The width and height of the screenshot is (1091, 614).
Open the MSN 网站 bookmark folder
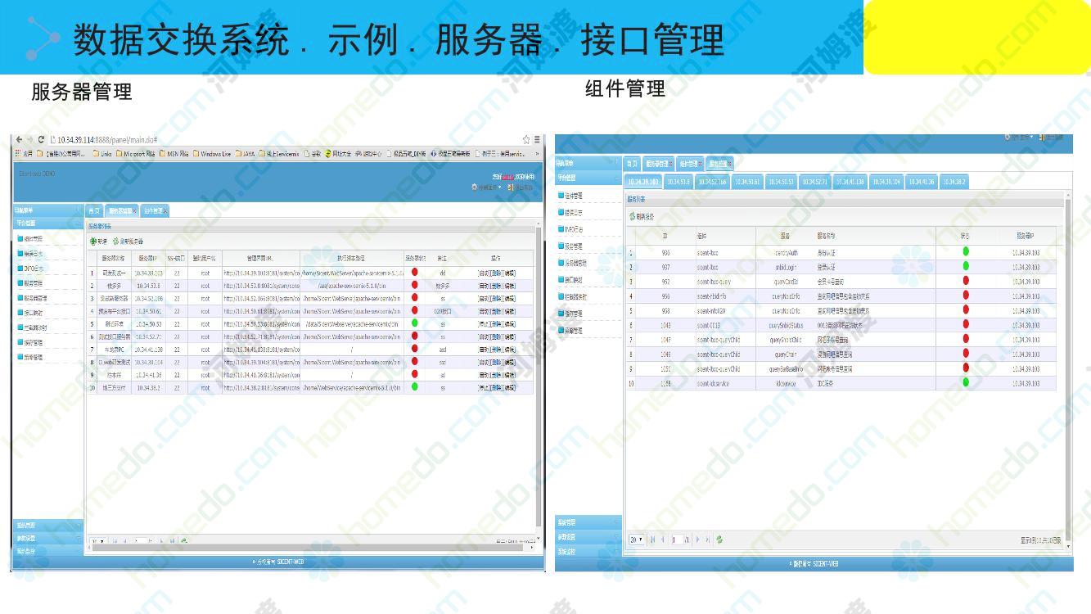pos(174,153)
